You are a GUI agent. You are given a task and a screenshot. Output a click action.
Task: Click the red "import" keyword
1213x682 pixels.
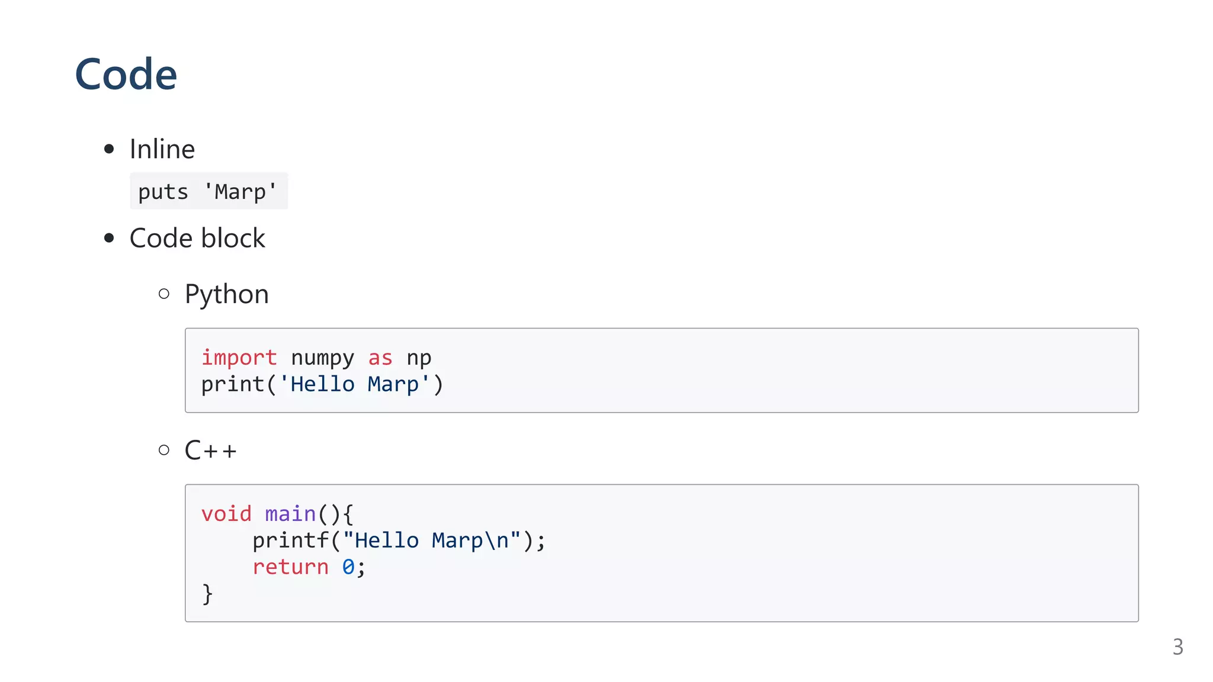point(239,358)
